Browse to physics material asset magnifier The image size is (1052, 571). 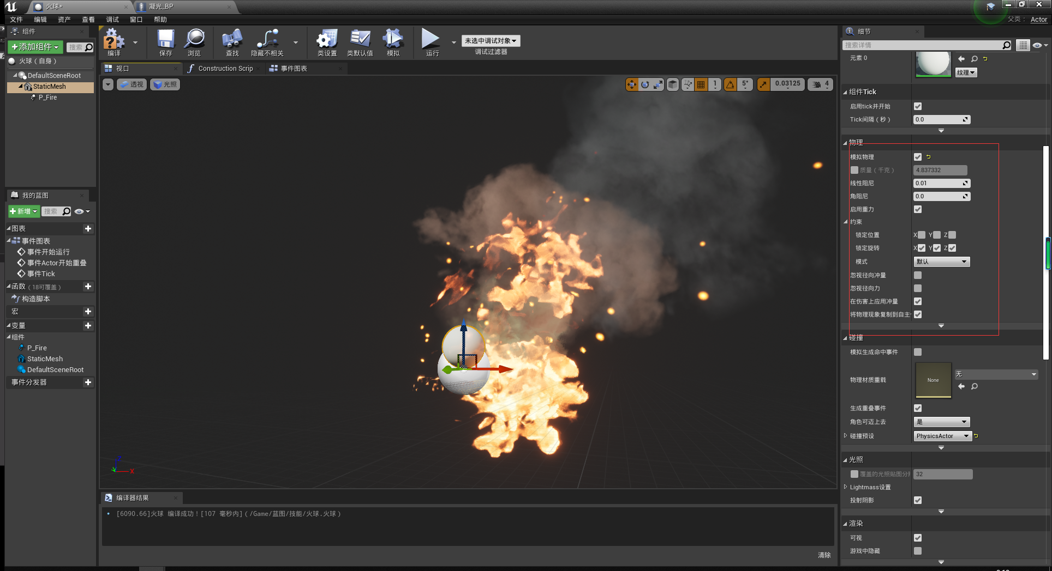[x=975, y=386]
